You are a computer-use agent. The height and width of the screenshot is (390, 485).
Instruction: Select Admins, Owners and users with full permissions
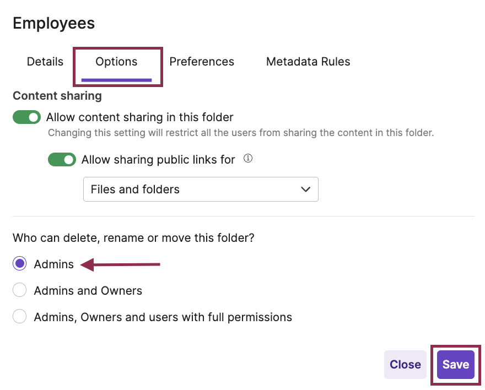(x=19, y=316)
